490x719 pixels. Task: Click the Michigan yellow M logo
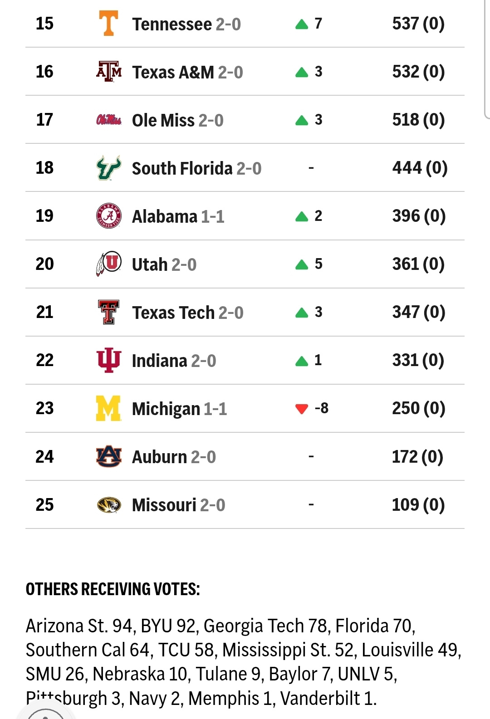(108, 408)
